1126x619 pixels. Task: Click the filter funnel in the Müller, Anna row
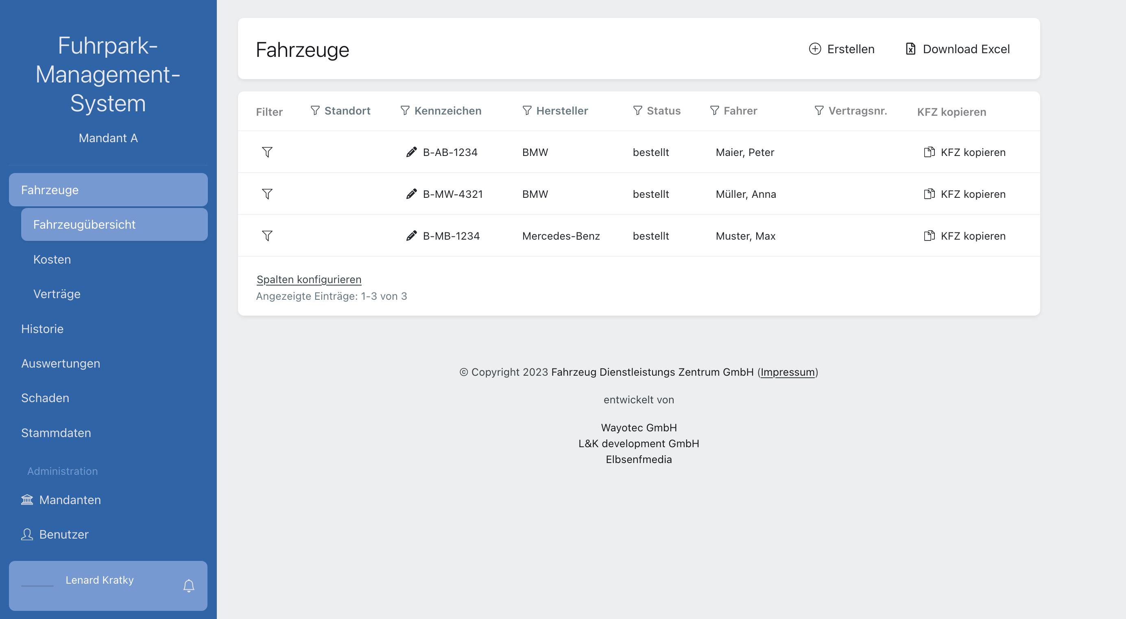click(x=267, y=194)
